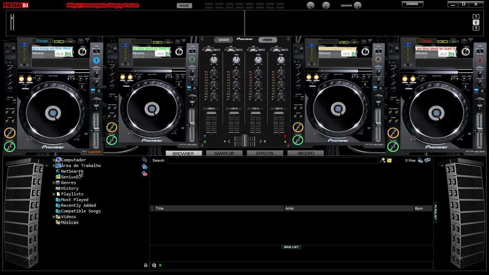Select deck 1 with the blue number button
Image resolution: width=489 pixels, height=275 pixels.
[x=96, y=60]
